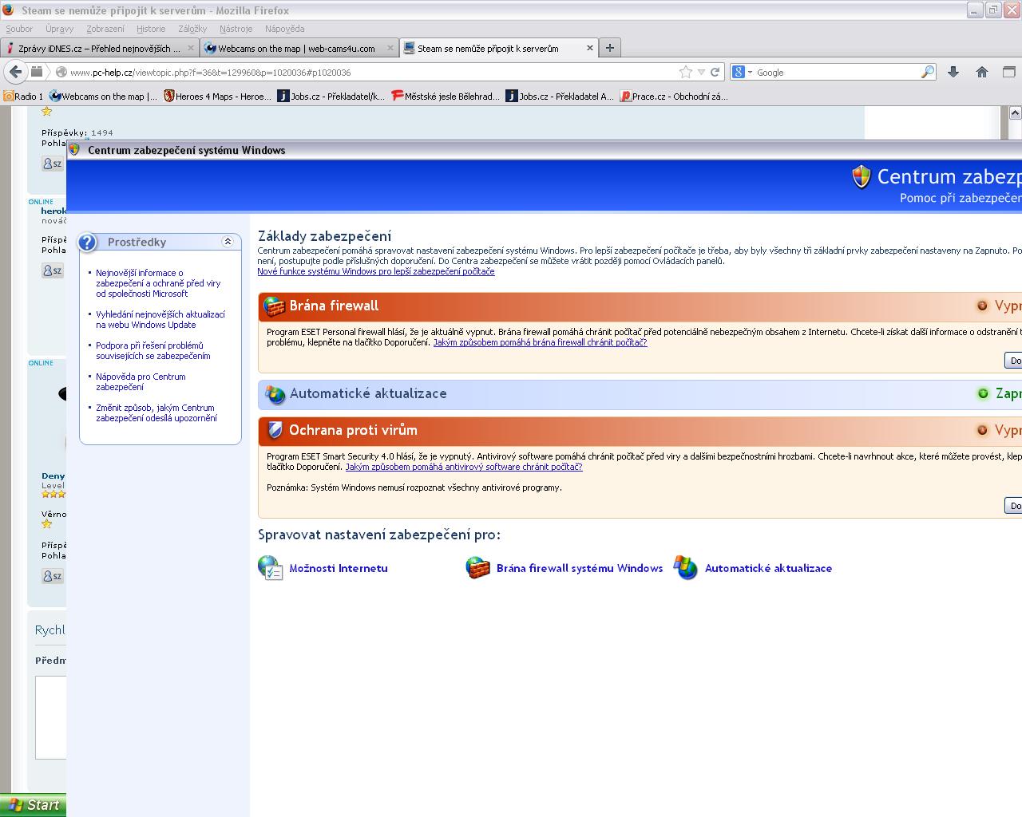
Task: Click the Možnosti Internetu globe icon
Action: (271, 568)
